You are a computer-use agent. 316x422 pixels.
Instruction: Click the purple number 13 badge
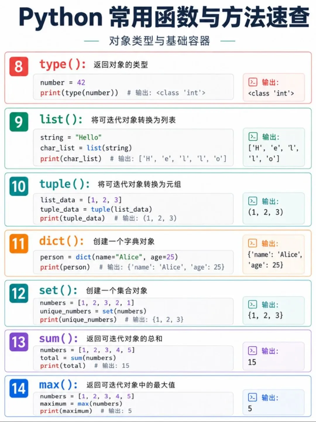click(19, 342)
